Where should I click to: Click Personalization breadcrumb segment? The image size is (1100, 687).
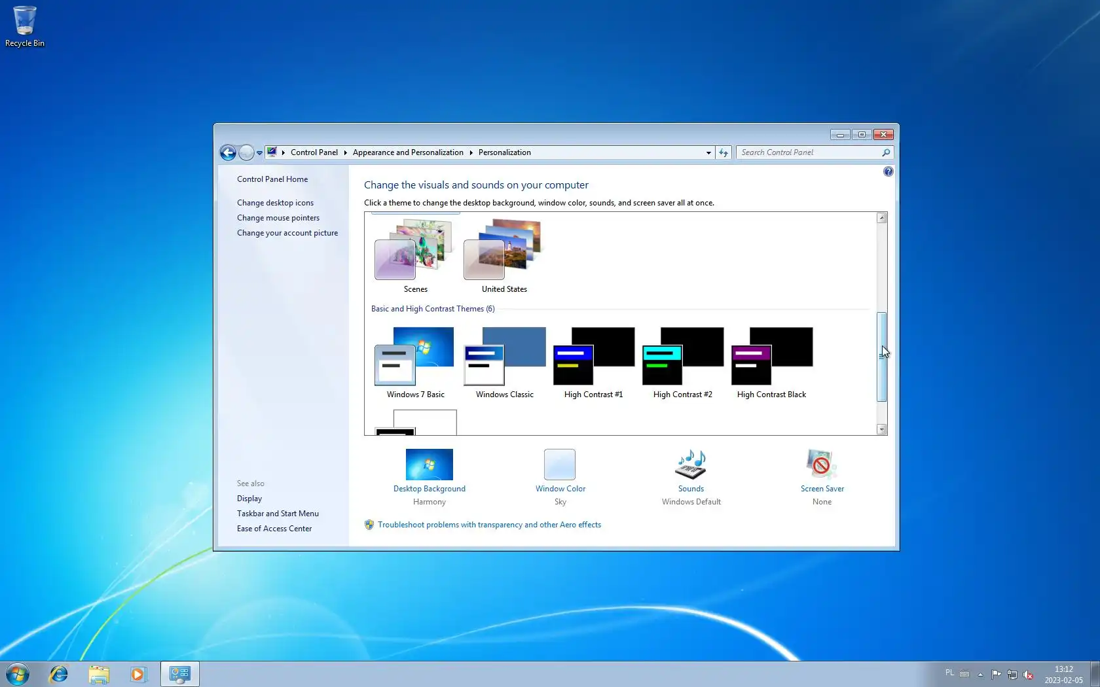tap(505, 152)
